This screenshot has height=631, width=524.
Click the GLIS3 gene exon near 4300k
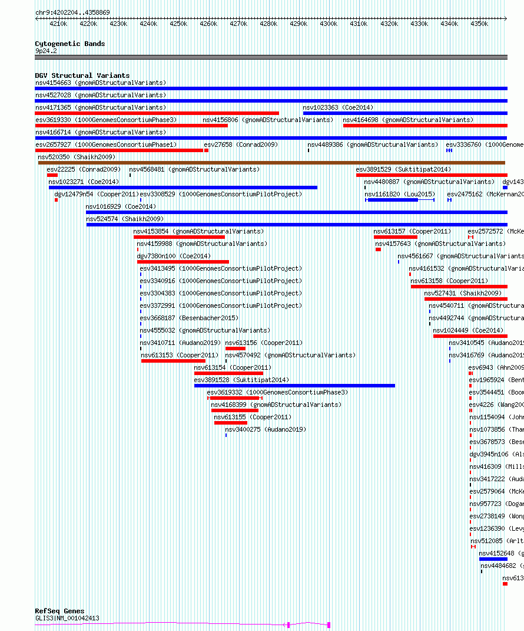coord(329,625)
